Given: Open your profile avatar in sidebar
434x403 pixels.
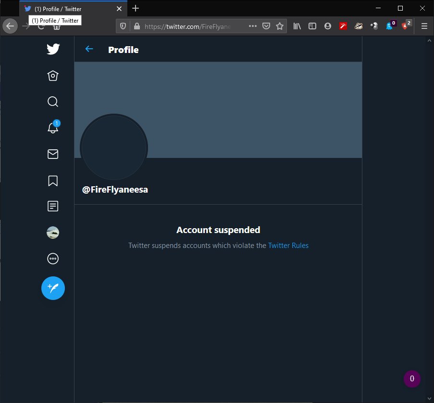Looking at the screenshot, I should tap(53, 233).
